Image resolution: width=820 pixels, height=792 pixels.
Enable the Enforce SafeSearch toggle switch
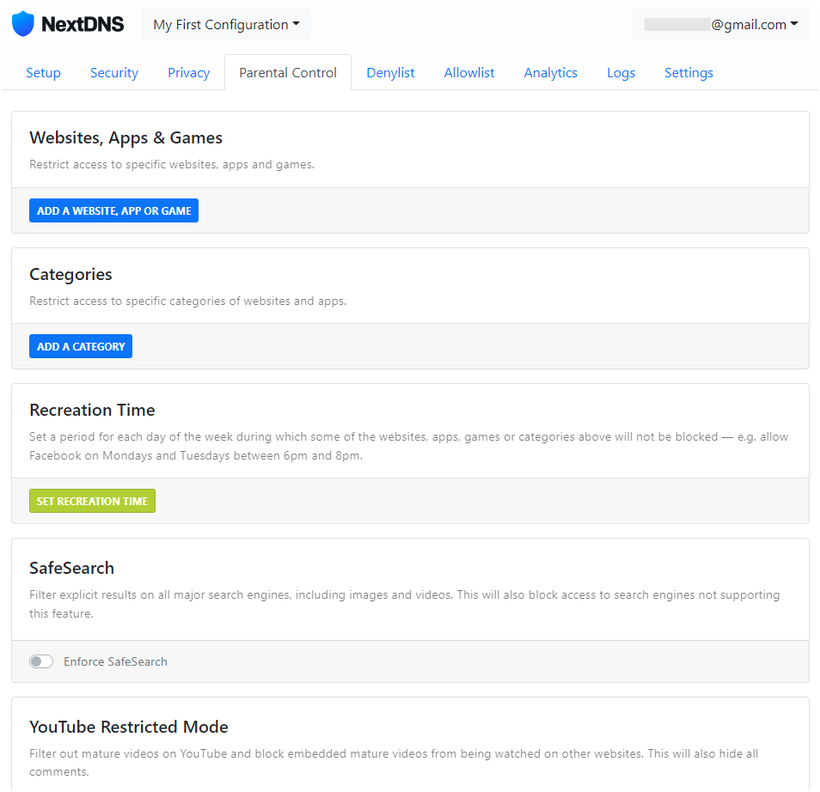[41, 661]
